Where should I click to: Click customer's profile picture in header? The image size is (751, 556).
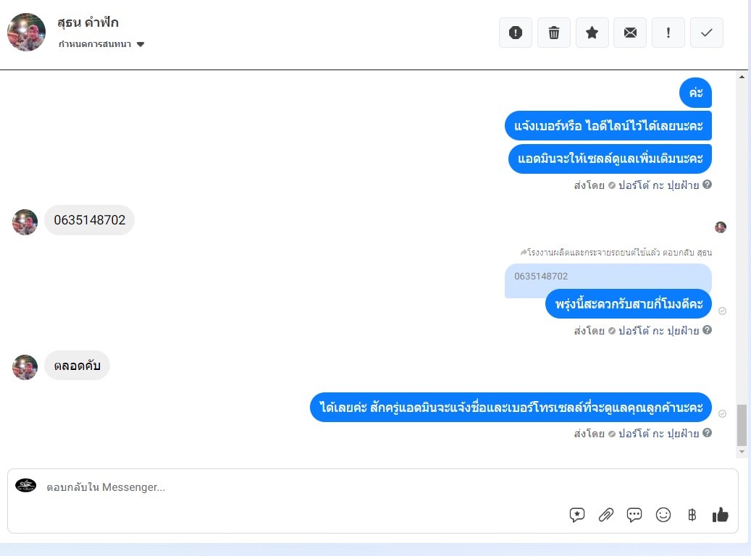26,32
